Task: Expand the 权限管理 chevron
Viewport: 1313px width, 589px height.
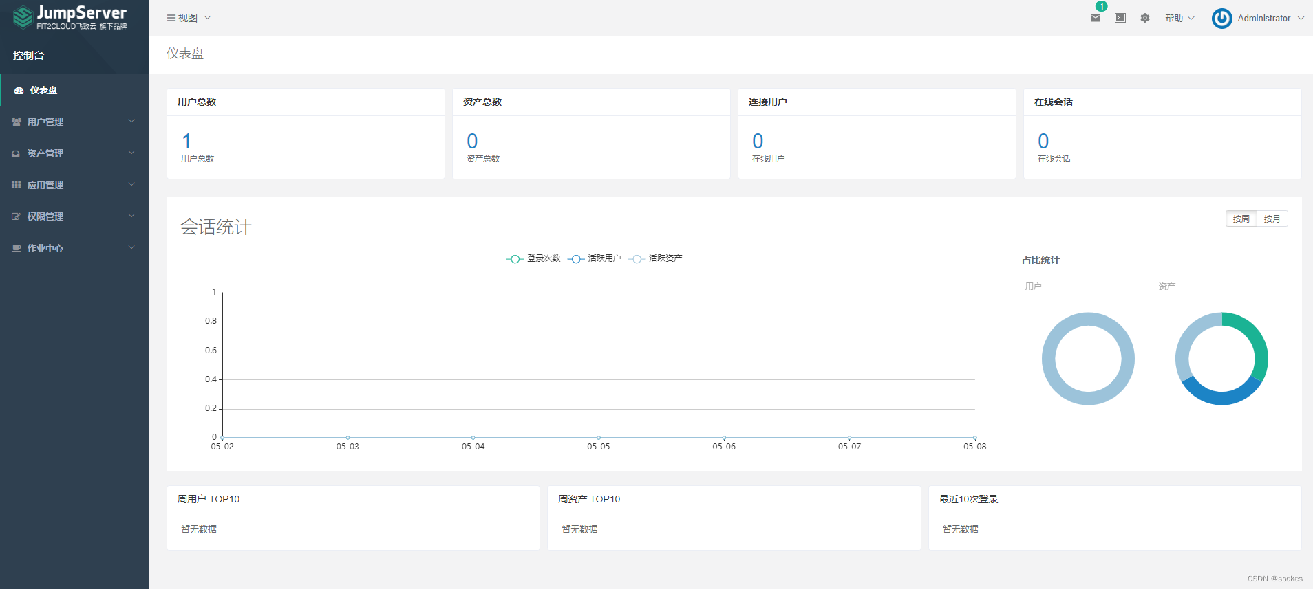Action: click(x=131, y=216)
